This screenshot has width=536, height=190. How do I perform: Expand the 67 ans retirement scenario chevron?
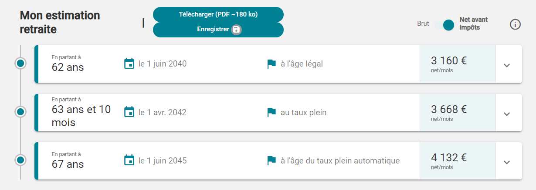[x=506, y=162]
